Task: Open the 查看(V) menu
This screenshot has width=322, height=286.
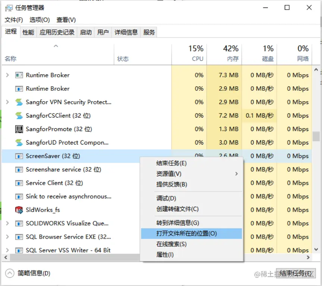Action: point(66,20)
